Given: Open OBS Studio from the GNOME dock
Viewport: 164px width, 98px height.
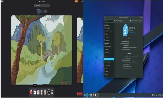Looking at the screenshot, I should (x=49, y=92).
